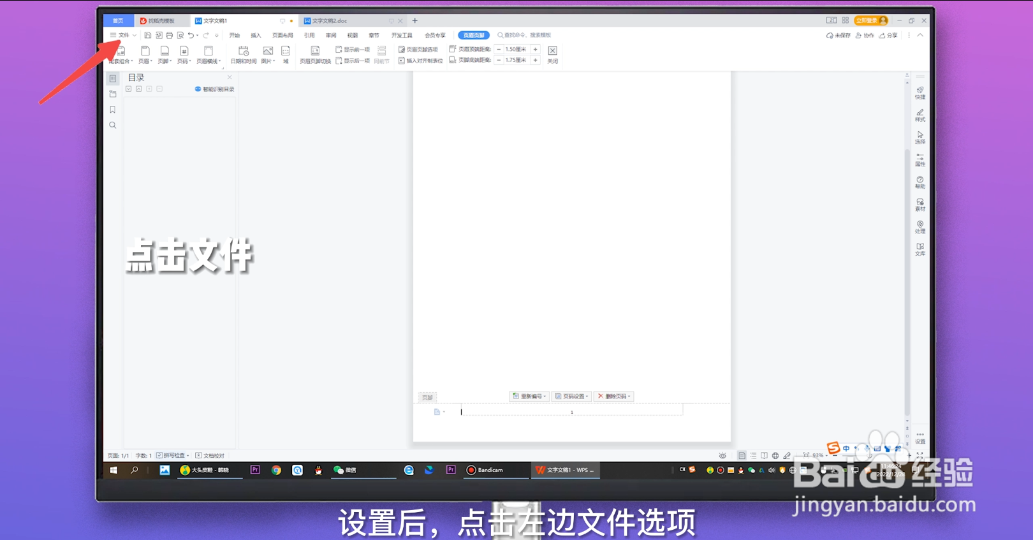
Task: Increase header top distance 1.50厘米
Action: click(x=536, y=49)
